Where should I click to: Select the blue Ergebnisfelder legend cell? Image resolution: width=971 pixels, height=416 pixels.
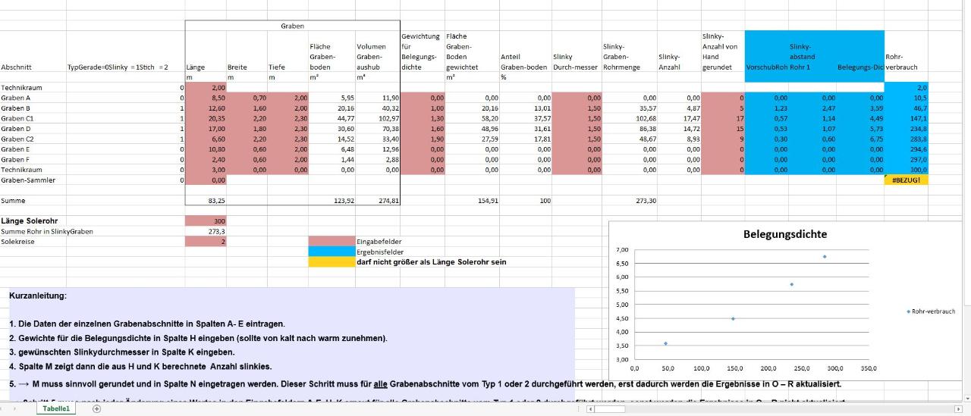(332, 251)
